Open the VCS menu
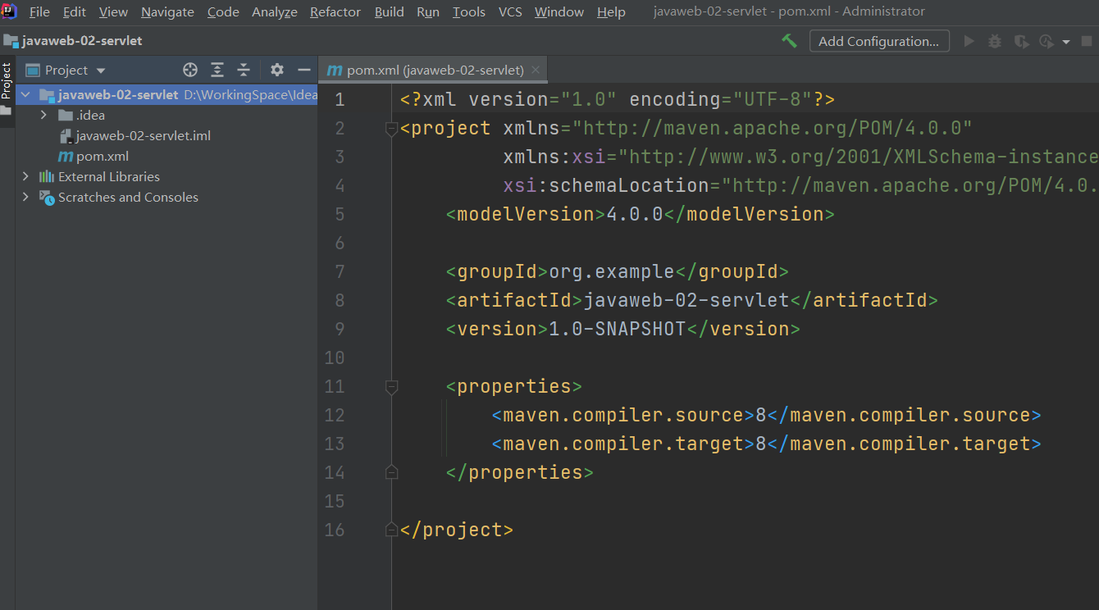Image resolution: width=1099 pixels, height=610 pixels. click(x=510, y=11)
